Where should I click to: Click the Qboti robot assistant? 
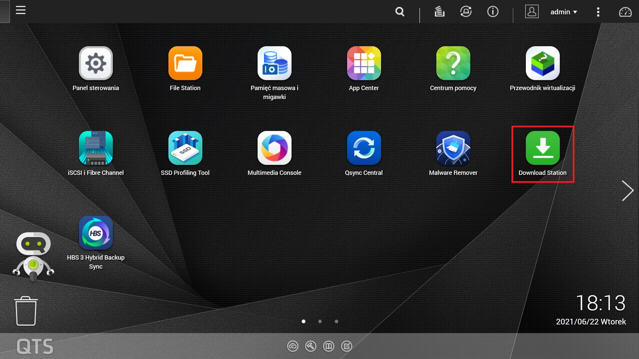tap(33, 256)
